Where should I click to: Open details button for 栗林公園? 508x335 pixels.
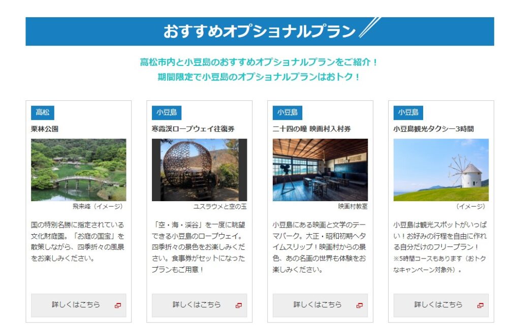point(78,305)
